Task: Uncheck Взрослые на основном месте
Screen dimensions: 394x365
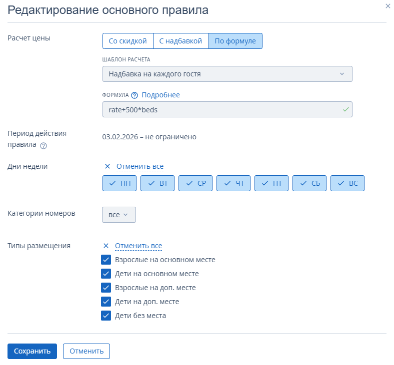Action: coord(106,260)
